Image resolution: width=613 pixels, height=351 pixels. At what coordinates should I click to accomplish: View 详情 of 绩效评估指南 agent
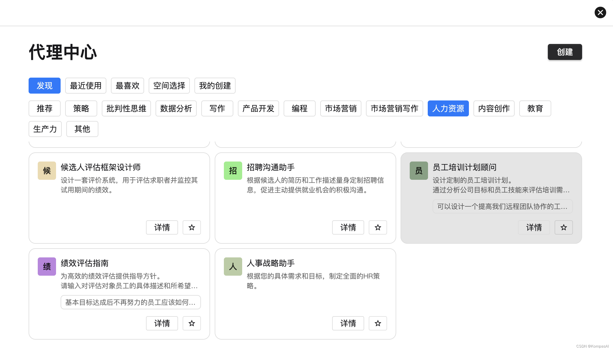click(162, 323)
